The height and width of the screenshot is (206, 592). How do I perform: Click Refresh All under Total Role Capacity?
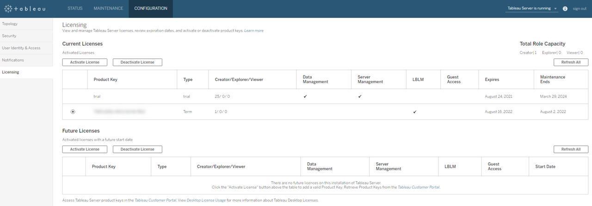click(571, 62)
